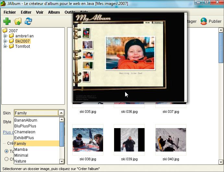
Task: Select the second radio button at bottom left
Action: 6,159
